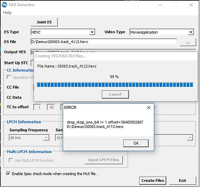
Task: Open the Help menu
Action: 7,12
